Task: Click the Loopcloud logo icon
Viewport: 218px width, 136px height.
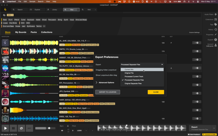Action: tap(5, 10)
